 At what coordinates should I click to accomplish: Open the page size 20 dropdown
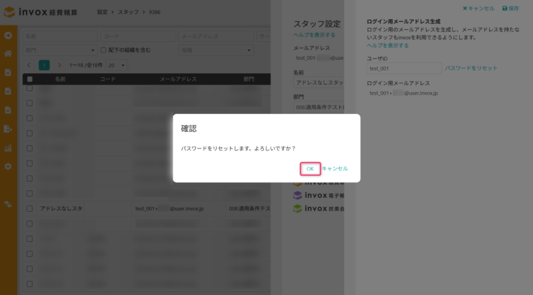(x=117, y=65)
